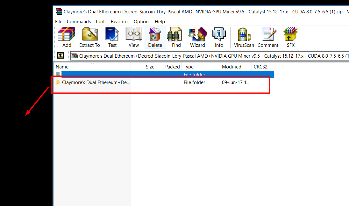Open the Tools menu

tap(101, 22)
